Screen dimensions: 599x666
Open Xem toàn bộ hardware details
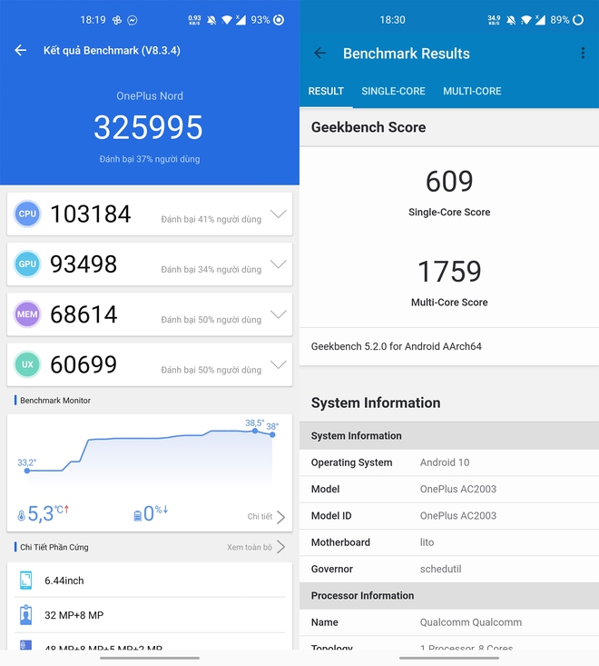pos(256,547)
